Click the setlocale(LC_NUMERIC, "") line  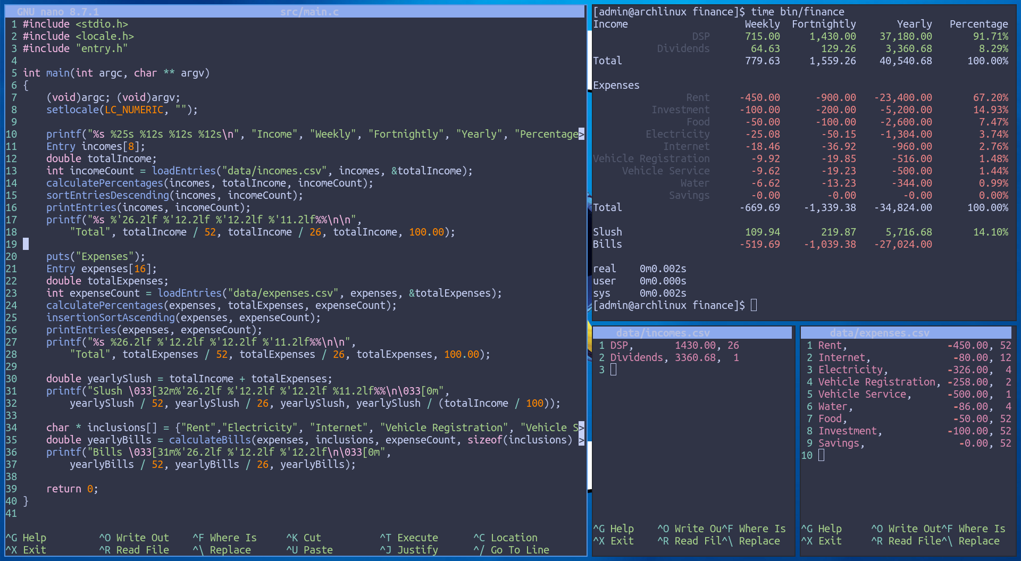[x=122, y=110]
